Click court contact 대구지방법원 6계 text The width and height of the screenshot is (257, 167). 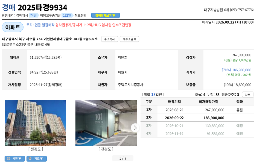tap(216, 10)
